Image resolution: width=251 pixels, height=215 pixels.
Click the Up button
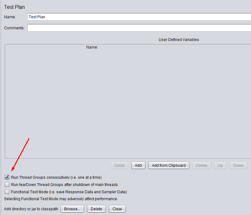pyautogui.click(x=220, y=166)
